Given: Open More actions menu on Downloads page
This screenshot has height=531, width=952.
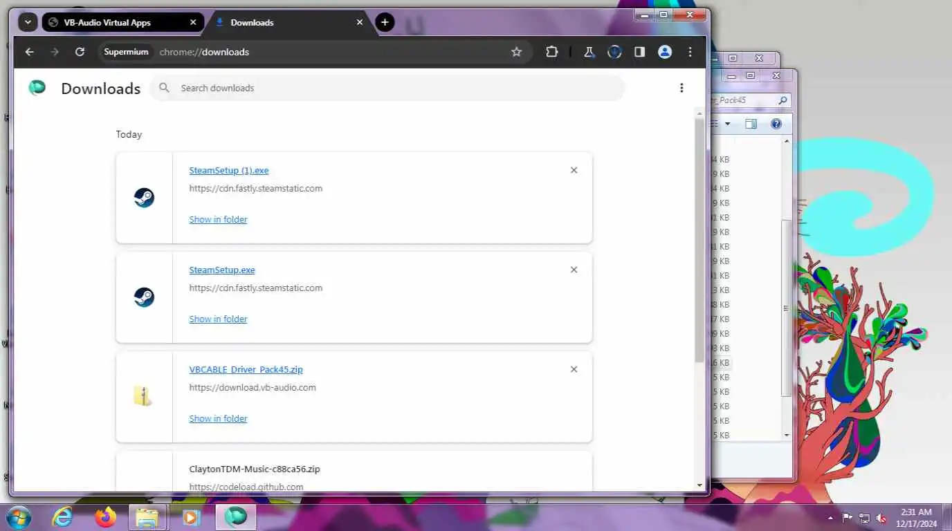Looking at the screenshot, I should coord(681,88).
